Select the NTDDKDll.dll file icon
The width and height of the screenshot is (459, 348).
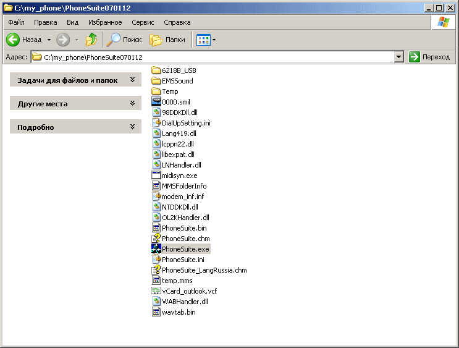point(156,207)
